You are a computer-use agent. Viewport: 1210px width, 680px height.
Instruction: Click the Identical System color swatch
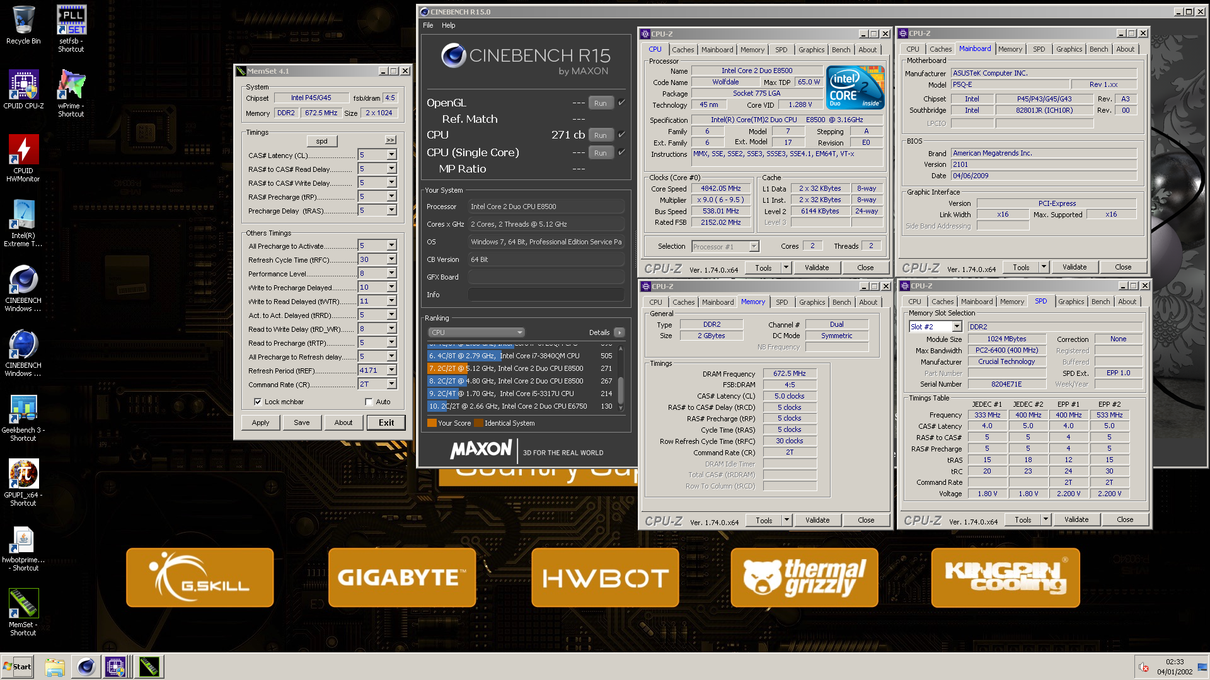coord(478,423)
